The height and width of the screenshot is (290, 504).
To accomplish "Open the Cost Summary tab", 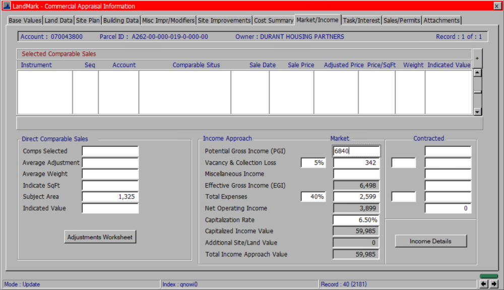I will pyautogui.click(x=274, y=20).
